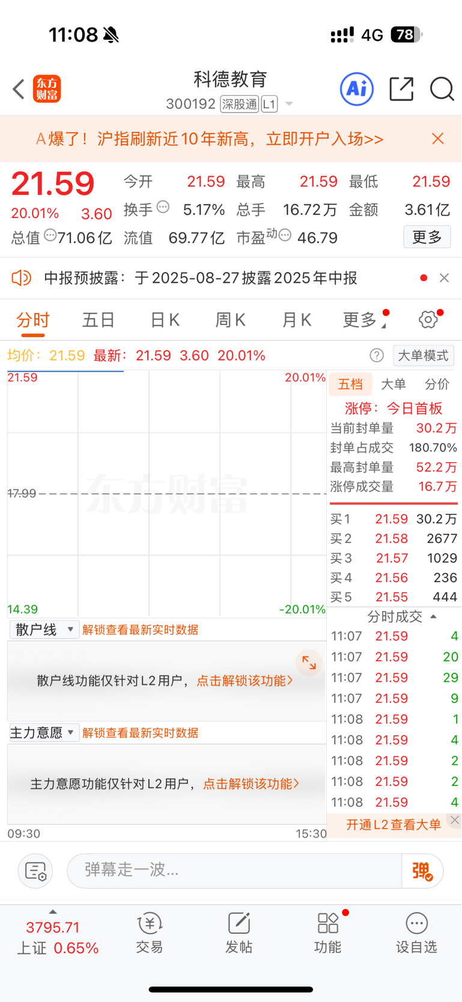Tap the 封单占成交 180.70% row
The image size is (462, 1002).
coord(394,448)
